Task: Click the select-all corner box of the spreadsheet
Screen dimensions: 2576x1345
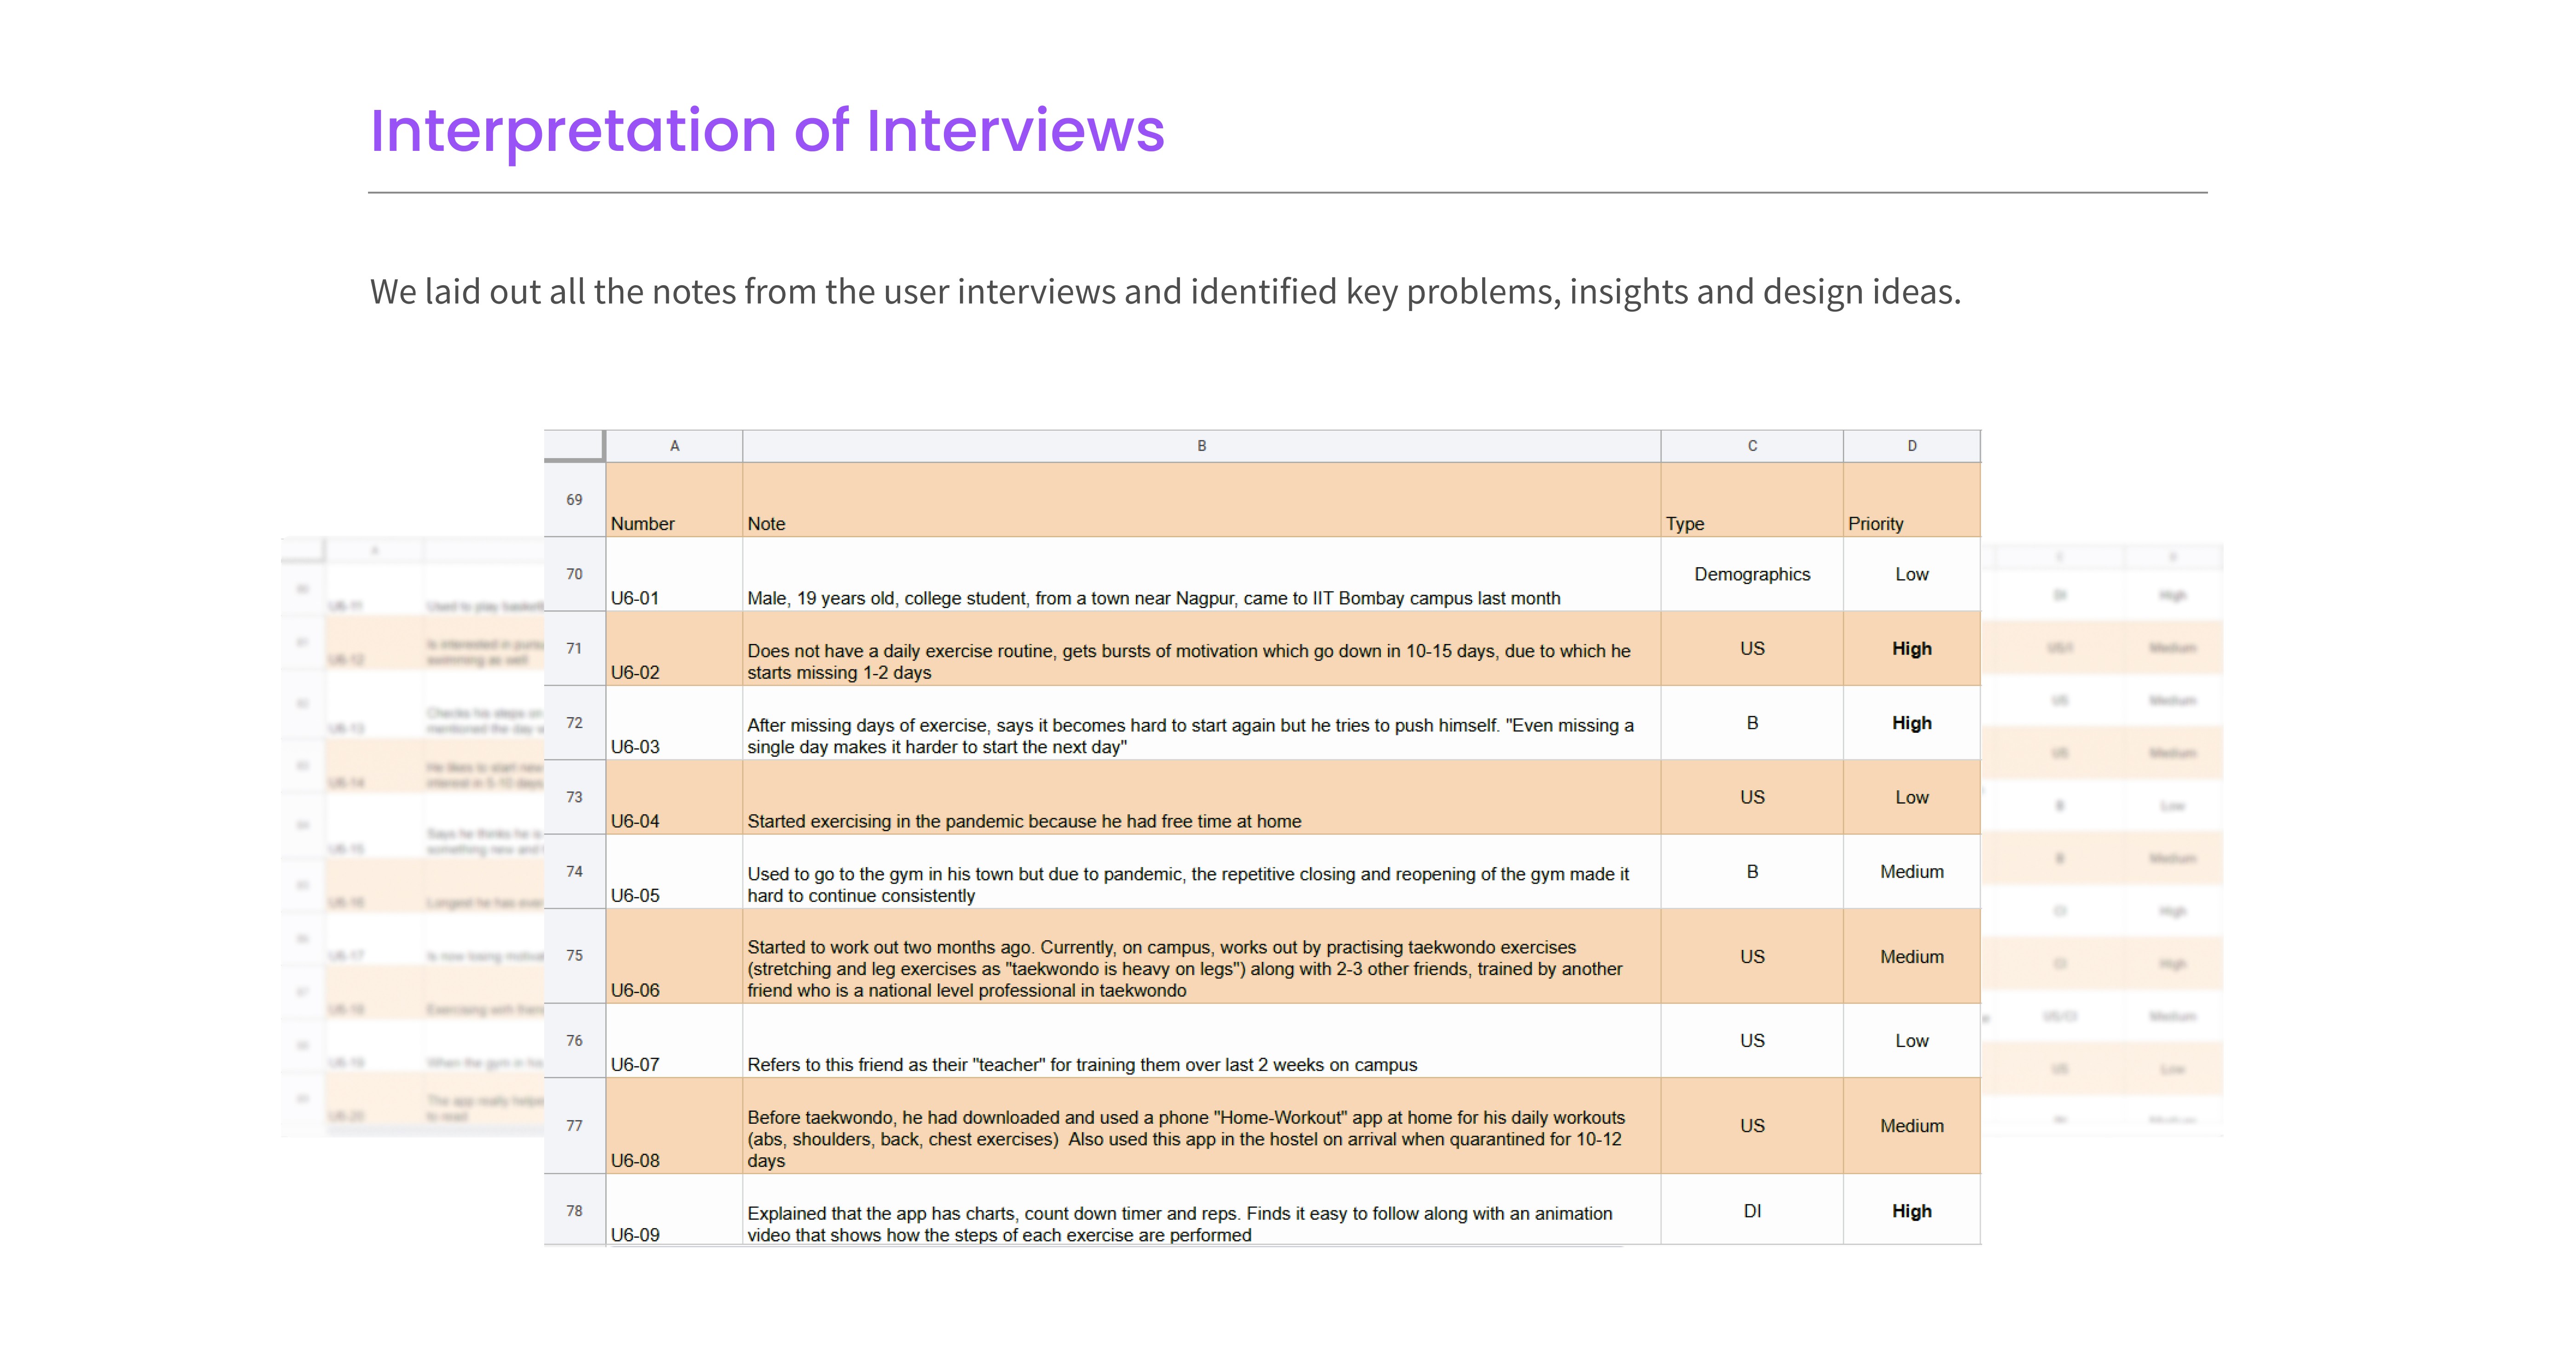Action: click(x=574, y=446)
